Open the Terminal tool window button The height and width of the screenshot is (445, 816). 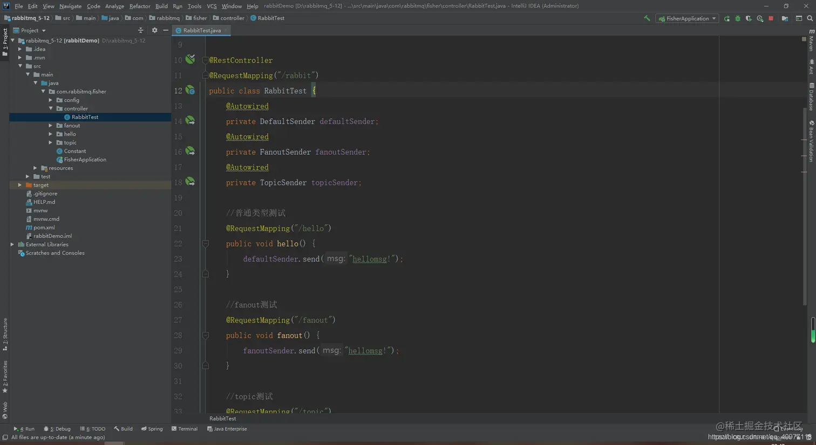pyautogui.click(x=185, y=429)
